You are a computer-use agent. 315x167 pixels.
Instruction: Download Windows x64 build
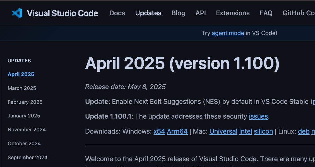click(x=159, y=131)
